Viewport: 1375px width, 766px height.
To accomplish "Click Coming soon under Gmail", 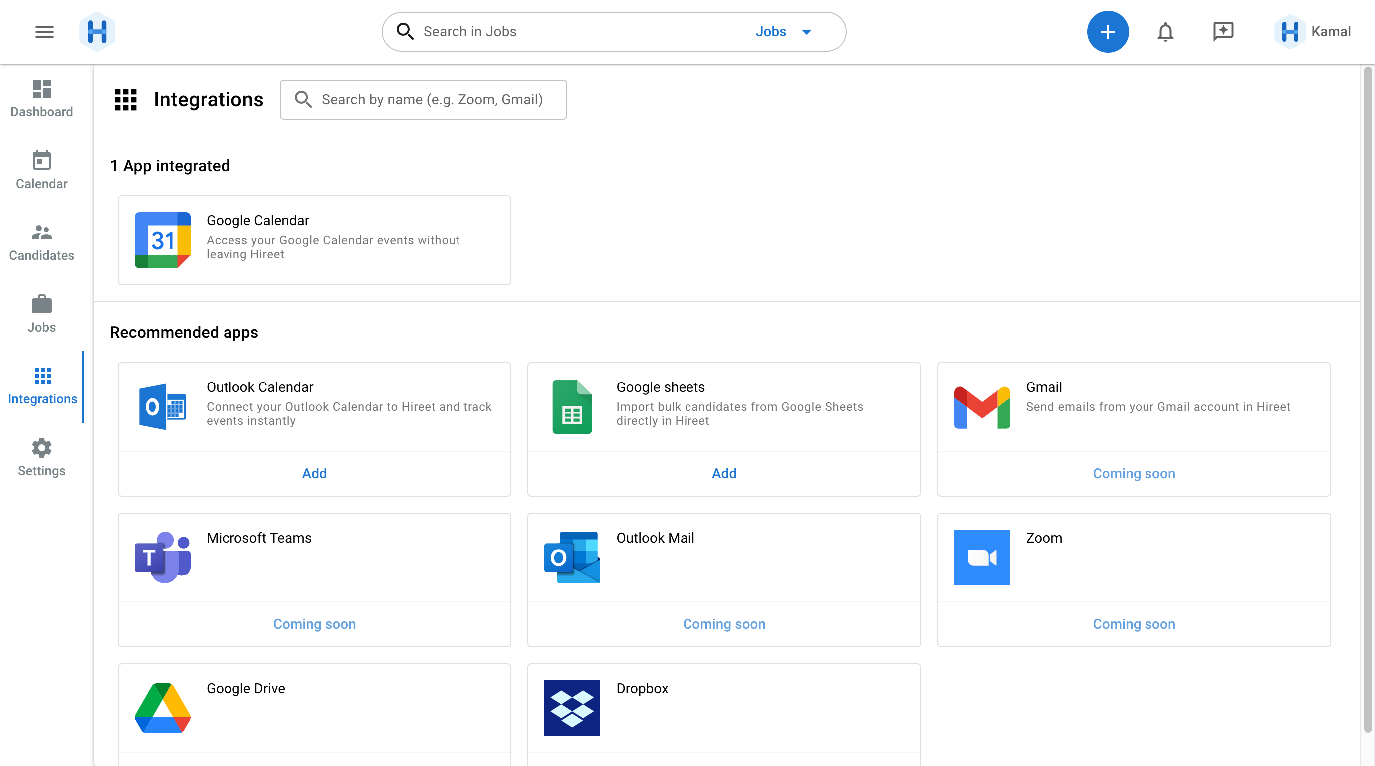I will (1134, 474).
